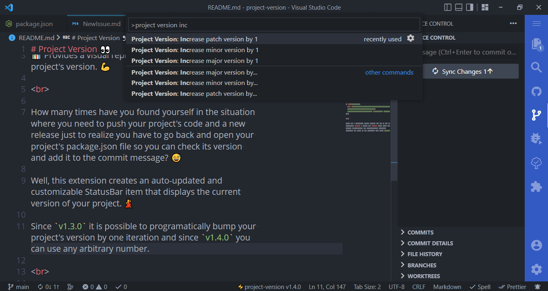
Task: Open the Explorer view in activity bar
Action: click(x=536, y=44)
